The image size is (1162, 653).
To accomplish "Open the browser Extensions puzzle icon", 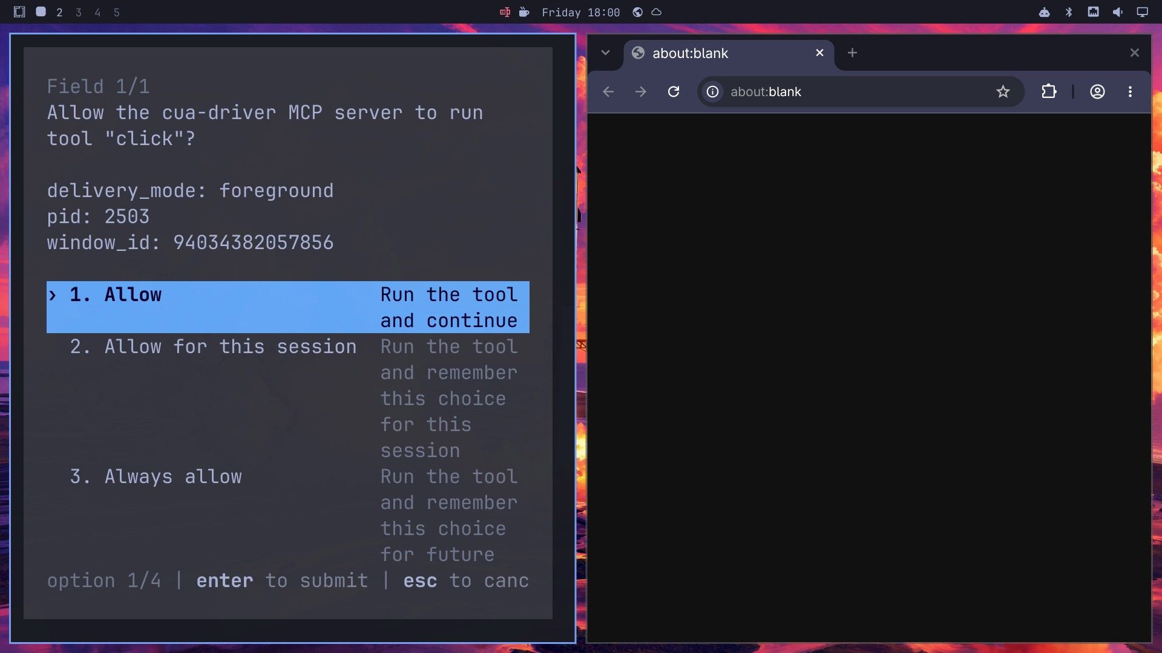I will click(x=1049, y=91).
